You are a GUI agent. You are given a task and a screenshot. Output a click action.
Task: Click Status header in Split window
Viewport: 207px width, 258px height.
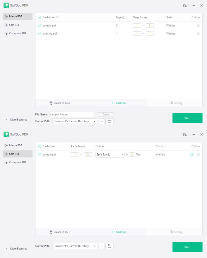(x=159, y=146)
